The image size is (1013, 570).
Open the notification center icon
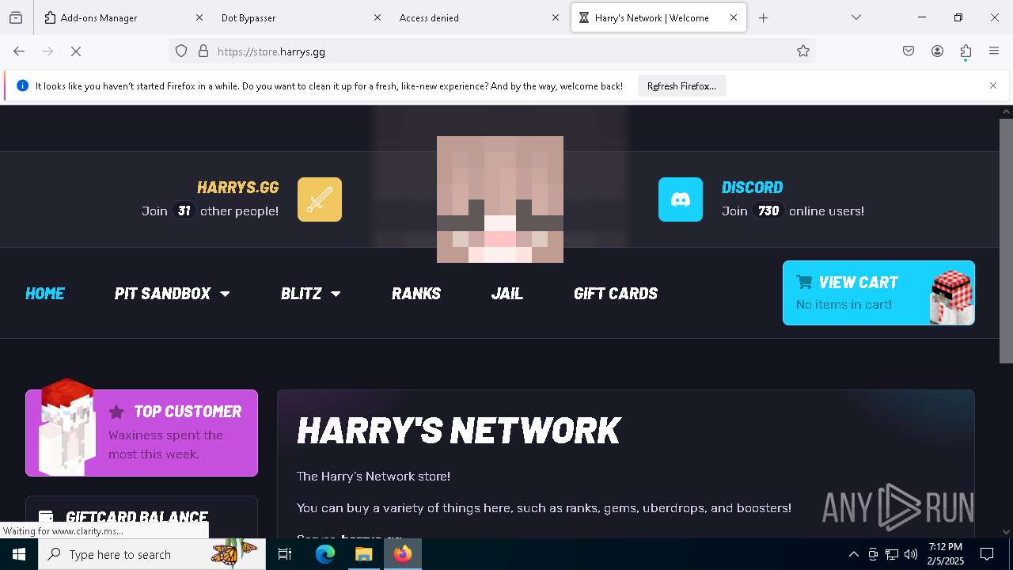coord(987,554)
